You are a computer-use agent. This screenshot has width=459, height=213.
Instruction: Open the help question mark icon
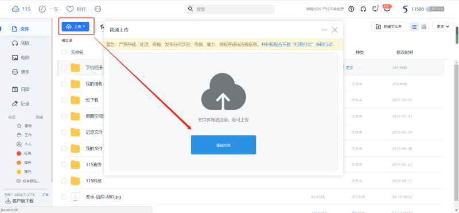pyautogui.click(x=351, y=9)
